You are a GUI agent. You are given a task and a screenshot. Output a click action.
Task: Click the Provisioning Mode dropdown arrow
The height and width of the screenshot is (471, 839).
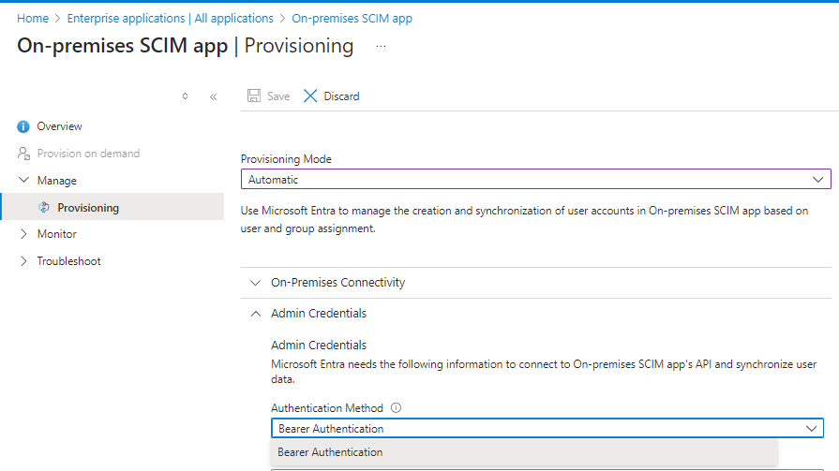click(817, 180)
